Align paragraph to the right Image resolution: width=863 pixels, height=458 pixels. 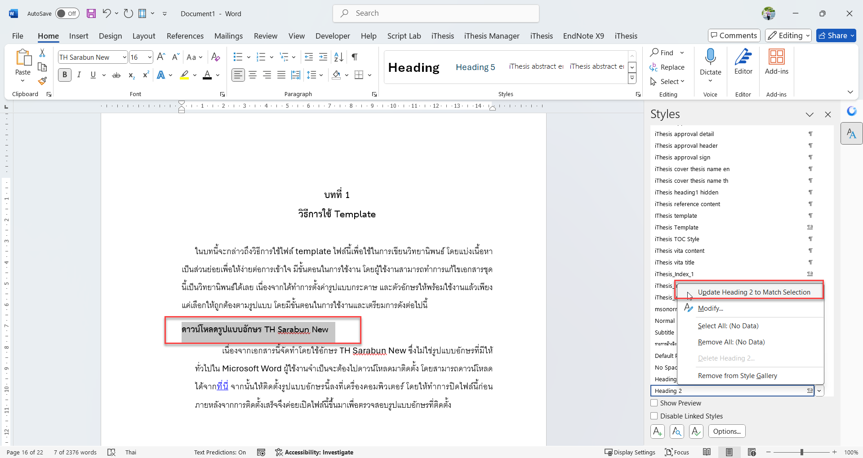[267, 75]
